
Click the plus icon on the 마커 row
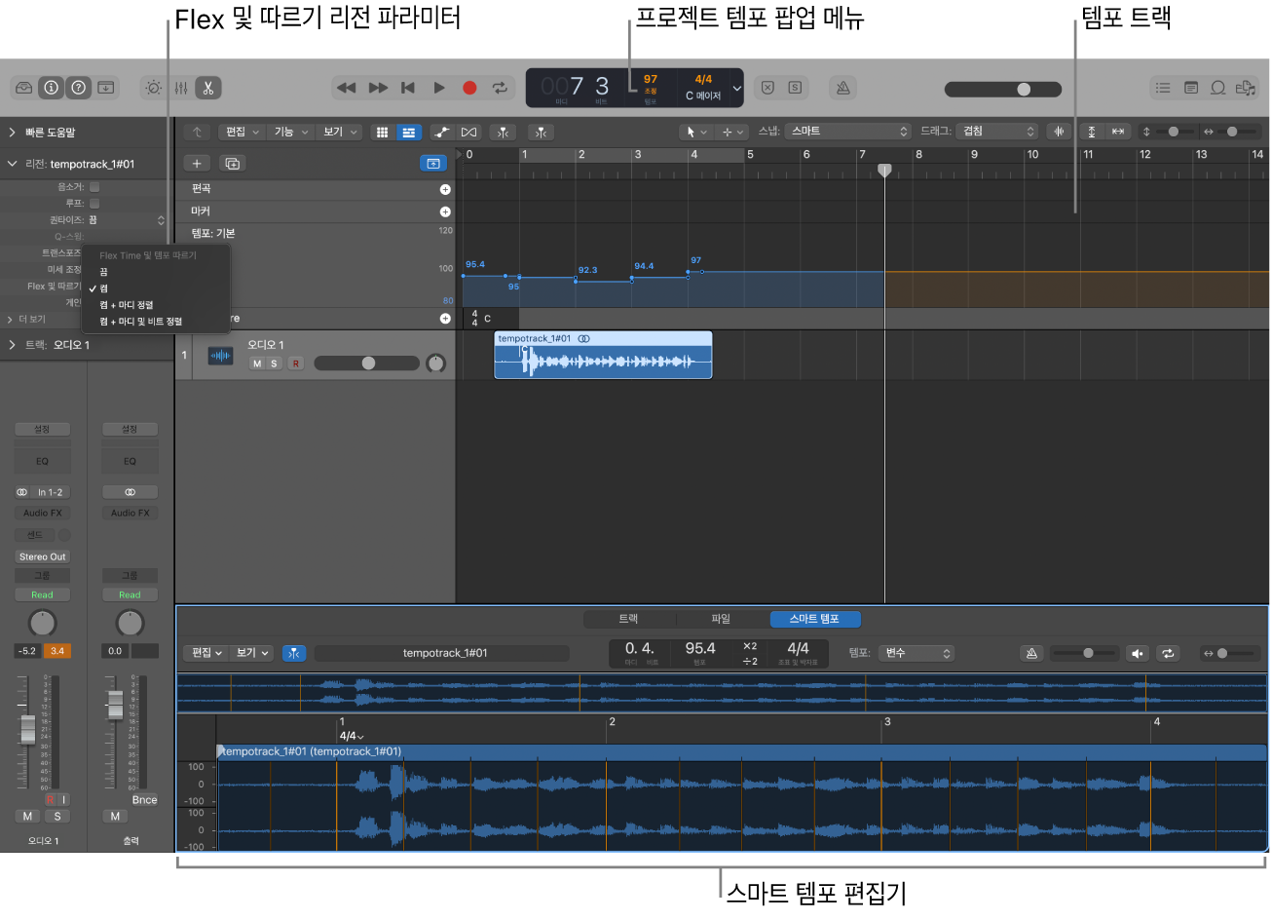445,211
